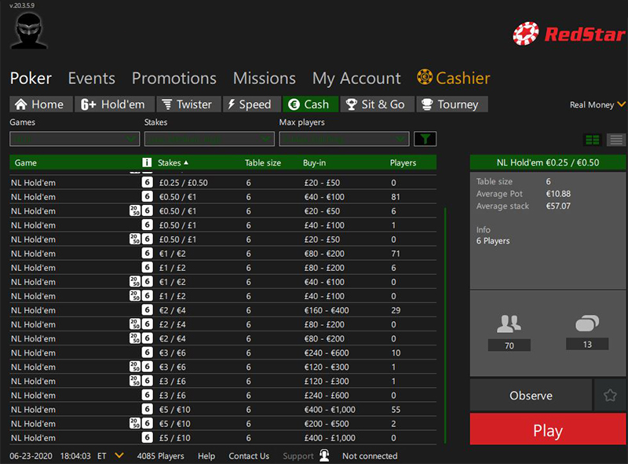Open the Contact Us link
The width and height of the screenshot is (628, 464).
tap(249, 456)
